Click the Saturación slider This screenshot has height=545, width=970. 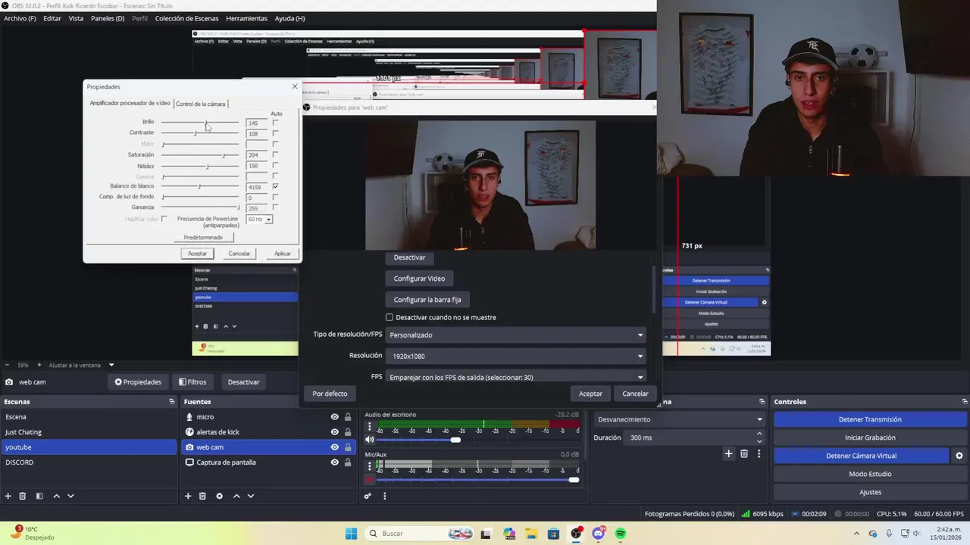(200, 155)
